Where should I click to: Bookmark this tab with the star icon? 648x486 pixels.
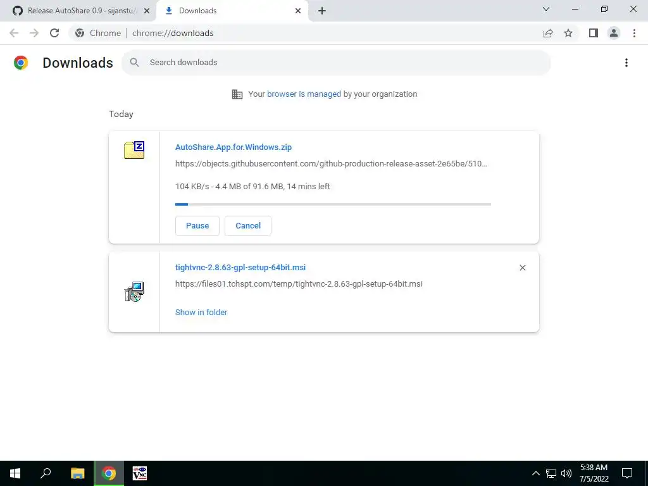[568, 33]
